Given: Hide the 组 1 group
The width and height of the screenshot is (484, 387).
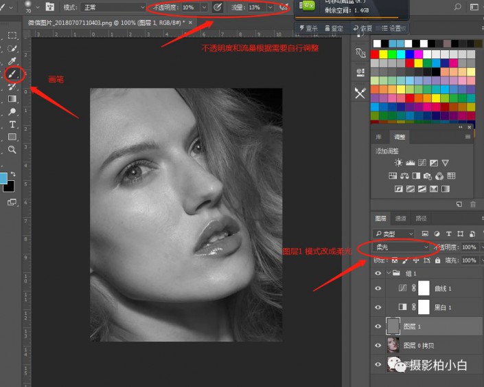Looking at the screenshot, I should (x=378, y=274).
